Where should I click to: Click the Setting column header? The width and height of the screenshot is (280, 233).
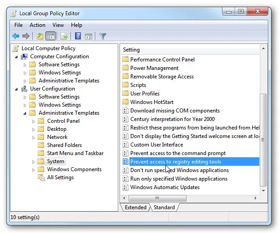pos(191,50)
